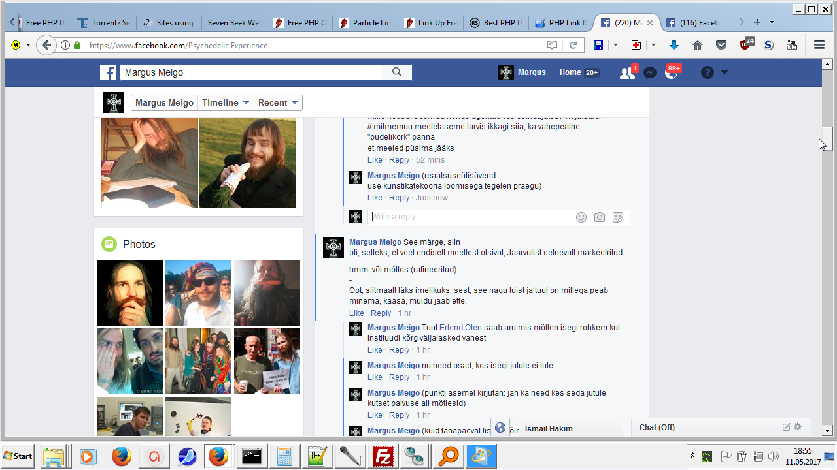
Task: Open chat options gear
Action: [x=798, y=427]
